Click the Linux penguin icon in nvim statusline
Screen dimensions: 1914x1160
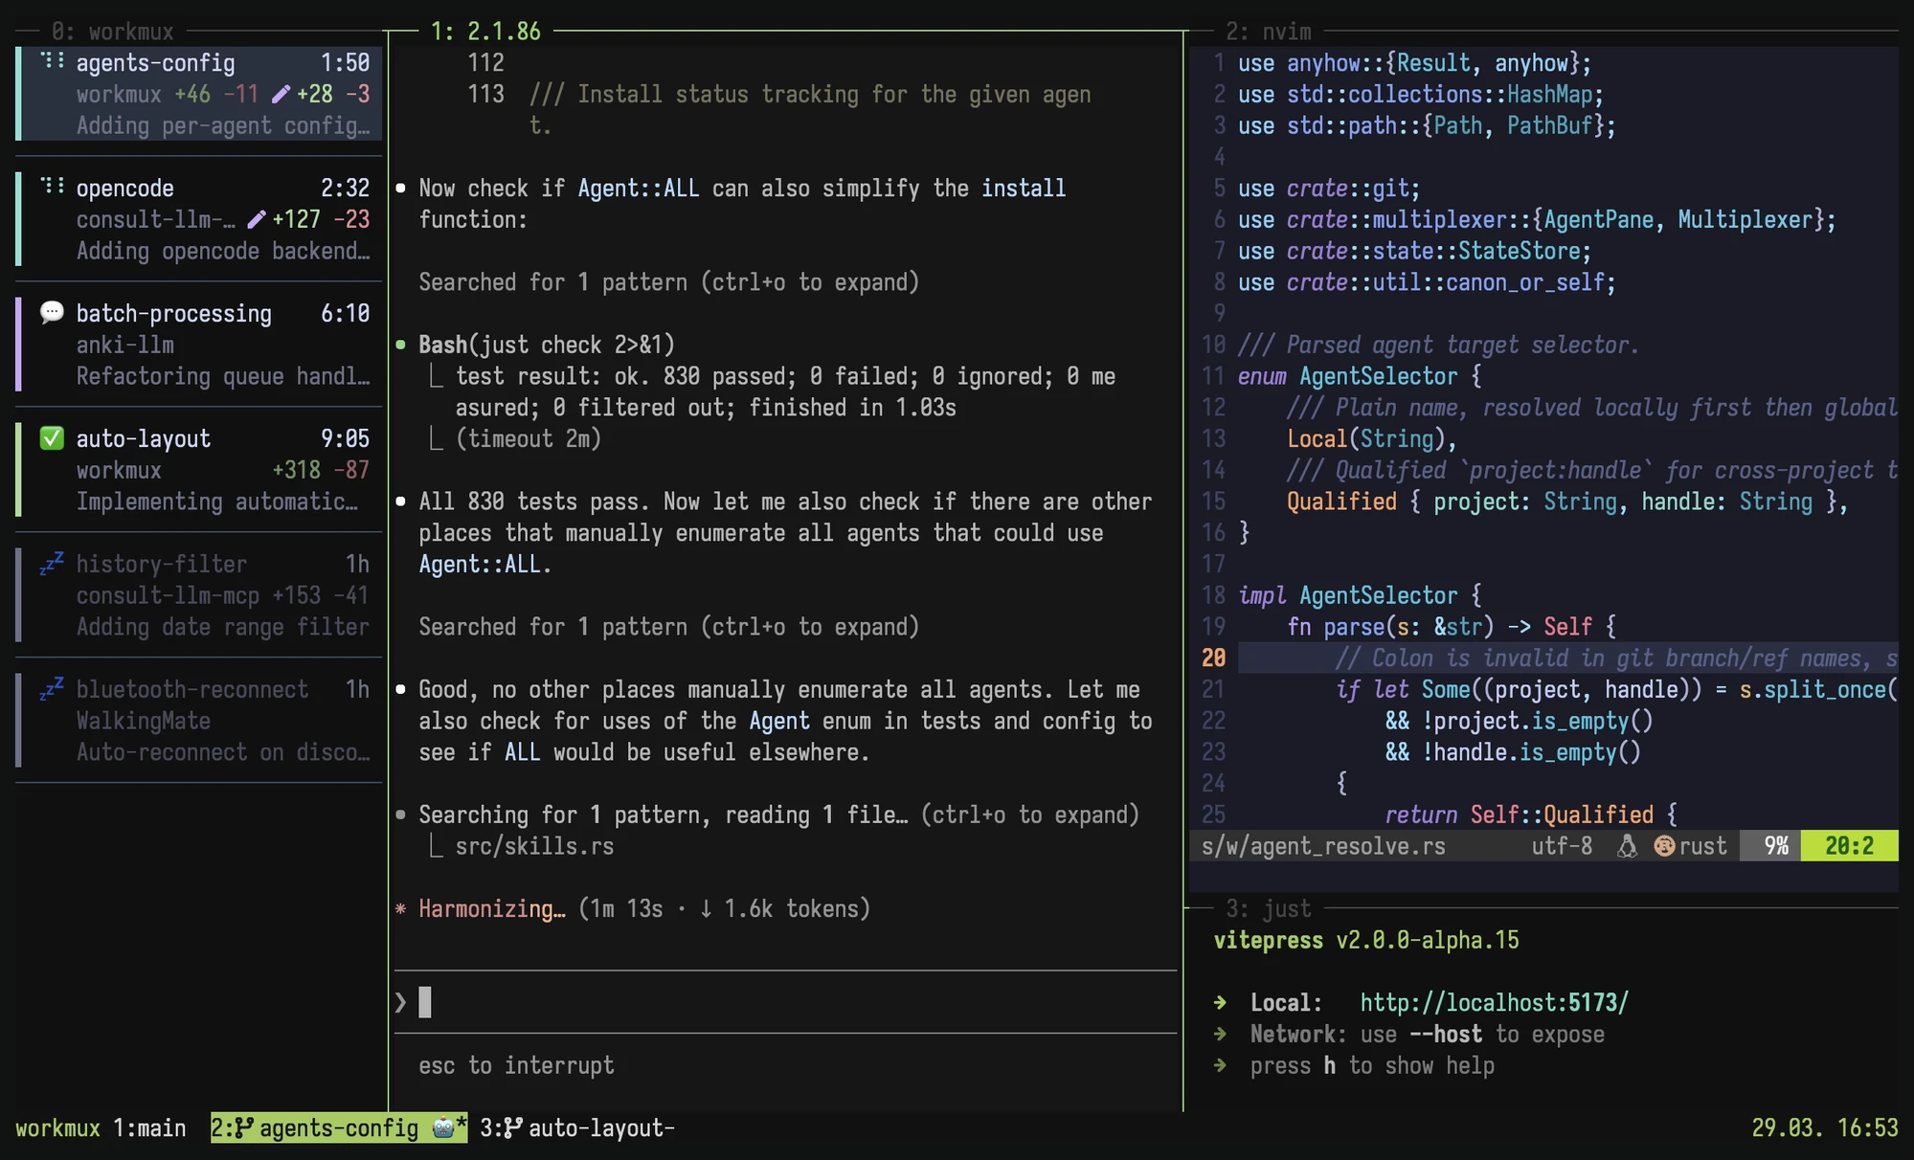[x=1626, y=846]
